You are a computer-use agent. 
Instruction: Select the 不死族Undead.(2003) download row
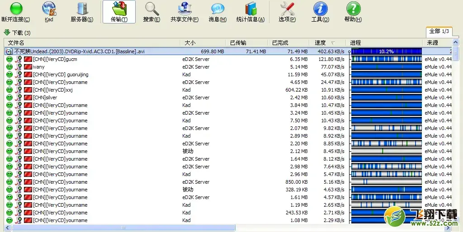pyautogui.click(x=228, y=51)
